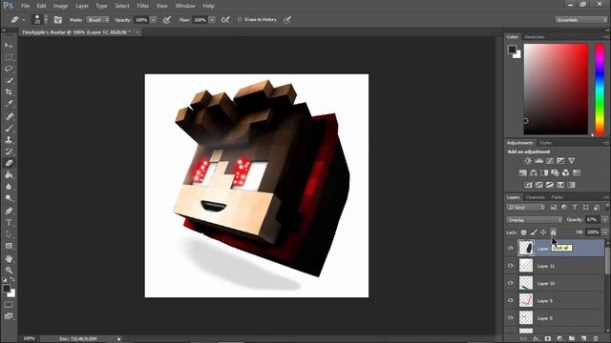Select the Move tool

coord(9,46)
